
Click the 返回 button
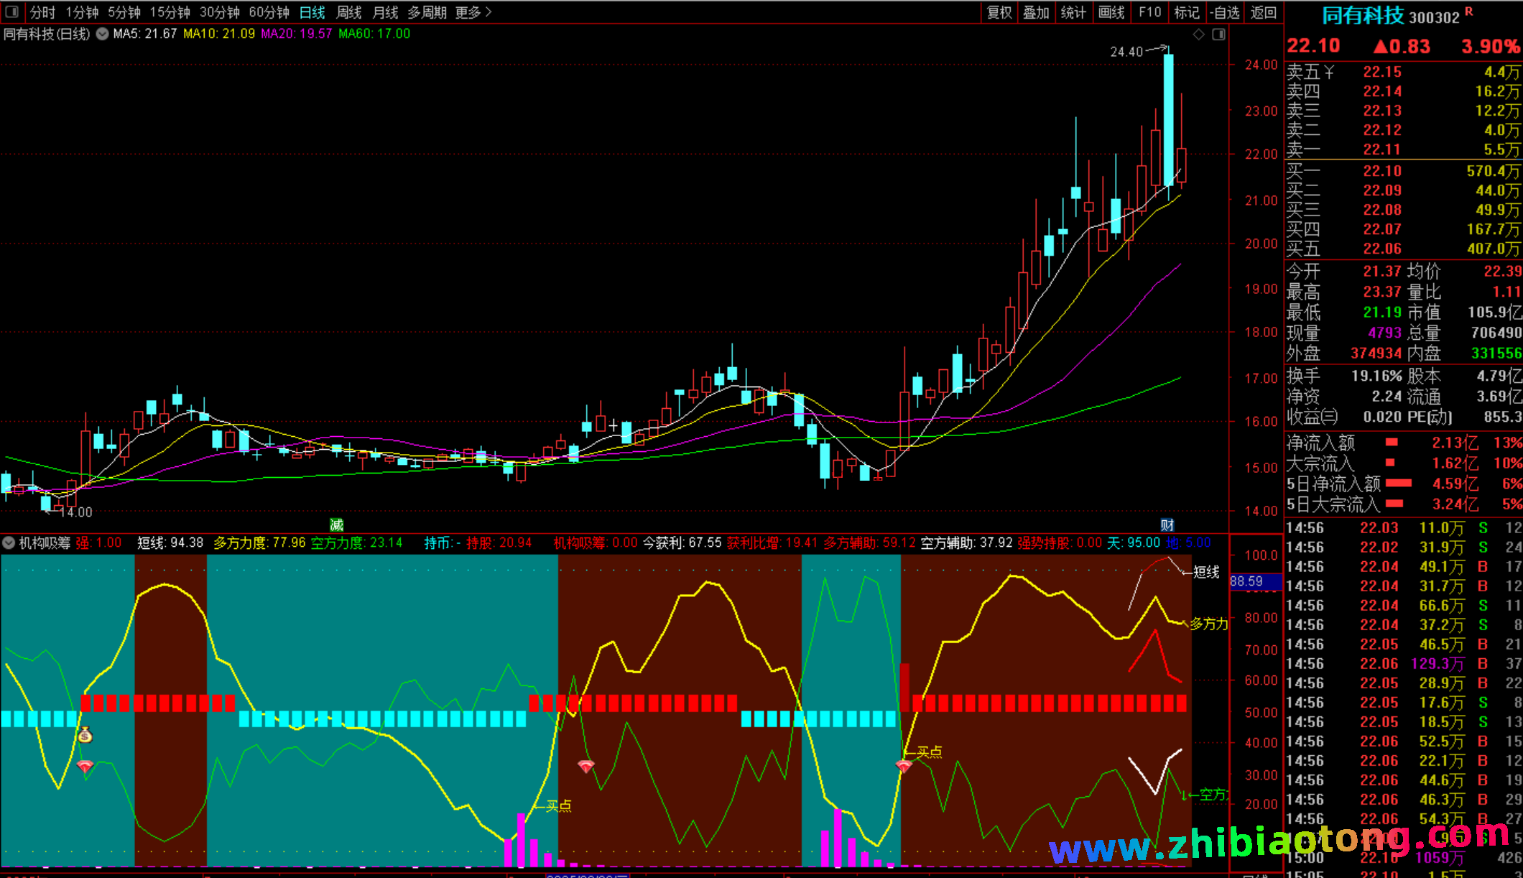(x=1264, y=12)
